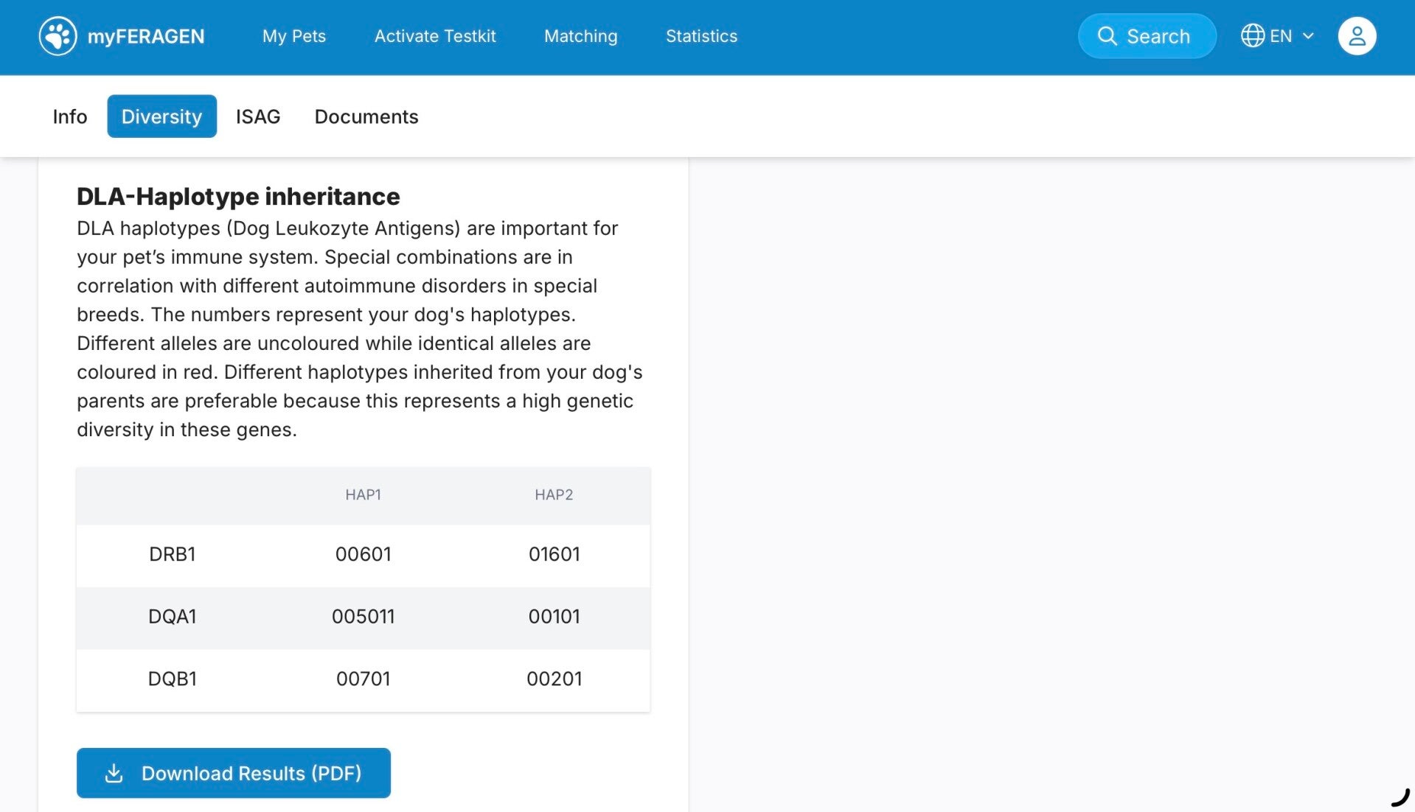Click the download arrow icon
Image resolution: width=1415 pixels, height=812 pixels.
(x=114, y=773)
